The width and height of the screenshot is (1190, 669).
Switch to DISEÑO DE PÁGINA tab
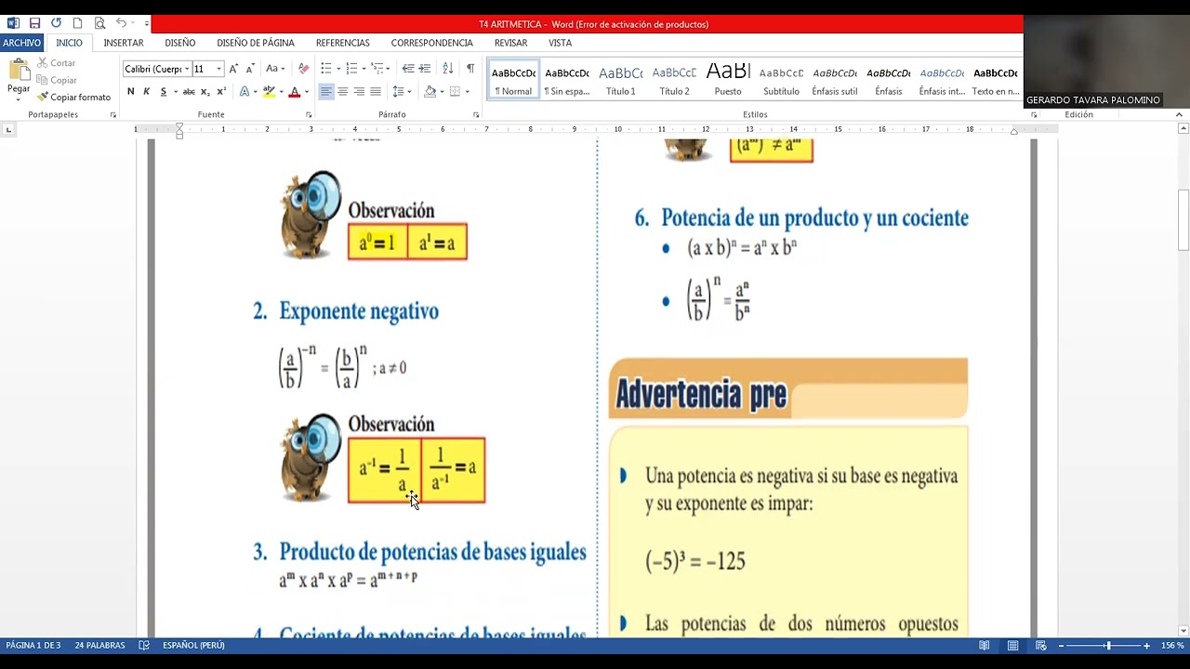click(256, 43)
